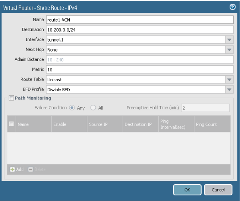Click the OK button
240x201 pixels.
(187, 190)
